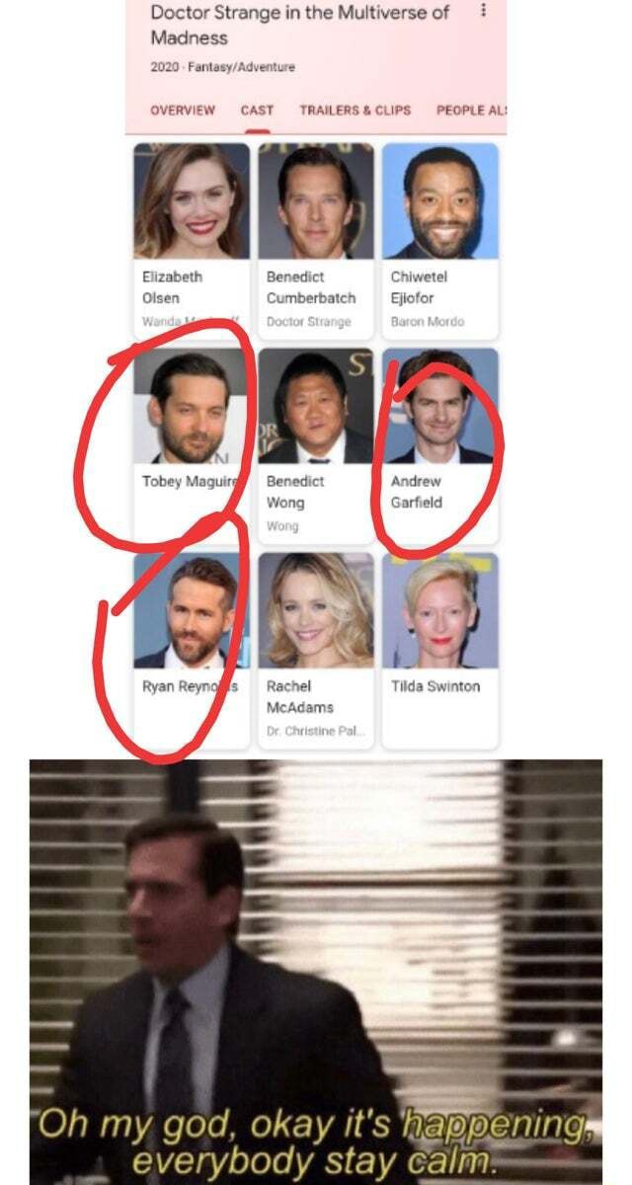The width and height of the screenshot is (632, 1185).
Task: Tap Rachel McAdams' cast photo
Action: (x=316, y=610)
